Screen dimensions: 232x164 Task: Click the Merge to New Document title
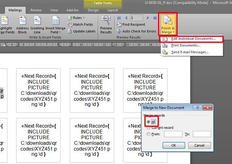pos(164,108)
